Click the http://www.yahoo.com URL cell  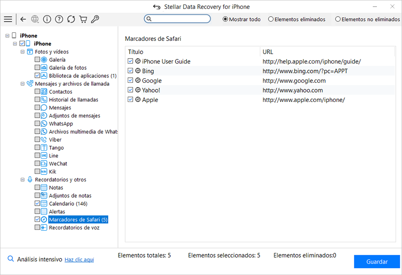(x=293, y=90)
